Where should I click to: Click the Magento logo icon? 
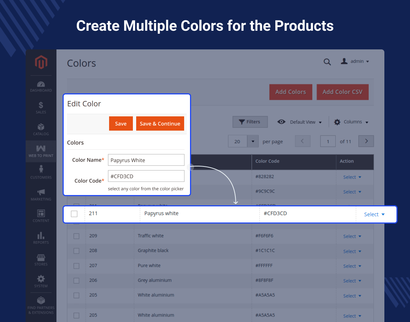click(x=41, y=62)
